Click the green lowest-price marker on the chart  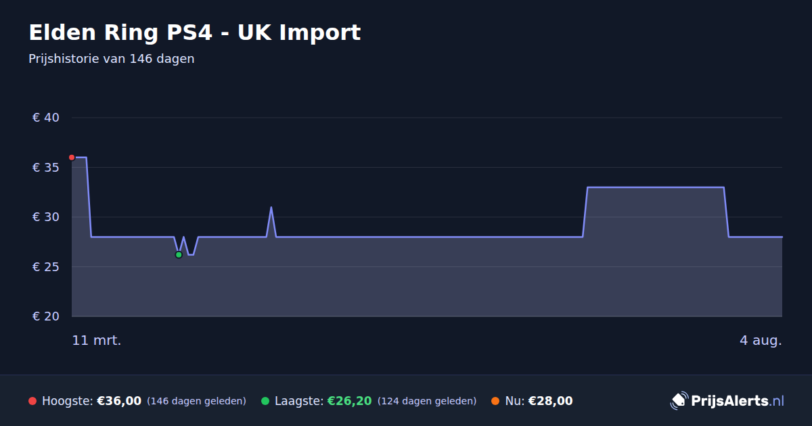(179, 255)
